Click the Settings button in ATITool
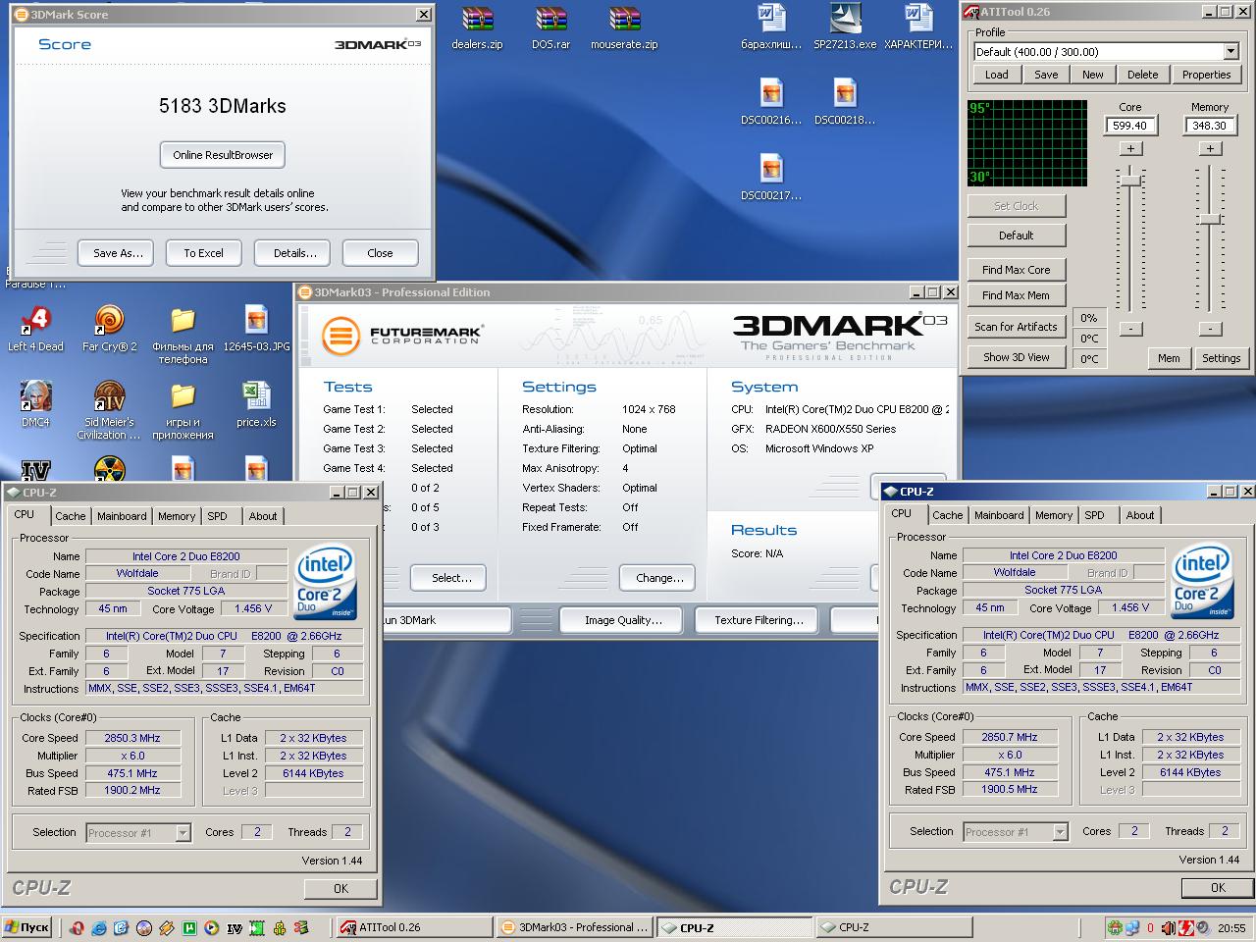Image resolution: width=1256 pixels, height=942 pixels. (x=1221, y=358)
